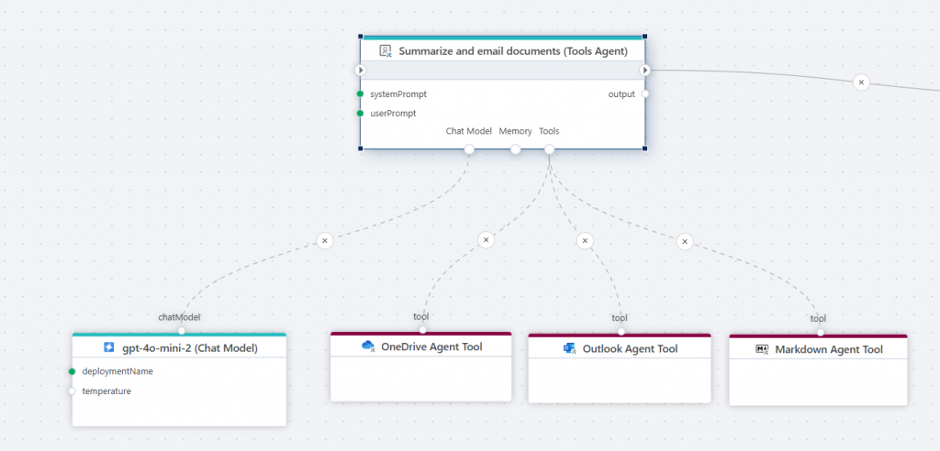Remove the output connection on the right

(x=861, y=82)
